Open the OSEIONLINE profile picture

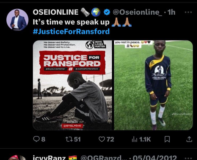[17, 20]
